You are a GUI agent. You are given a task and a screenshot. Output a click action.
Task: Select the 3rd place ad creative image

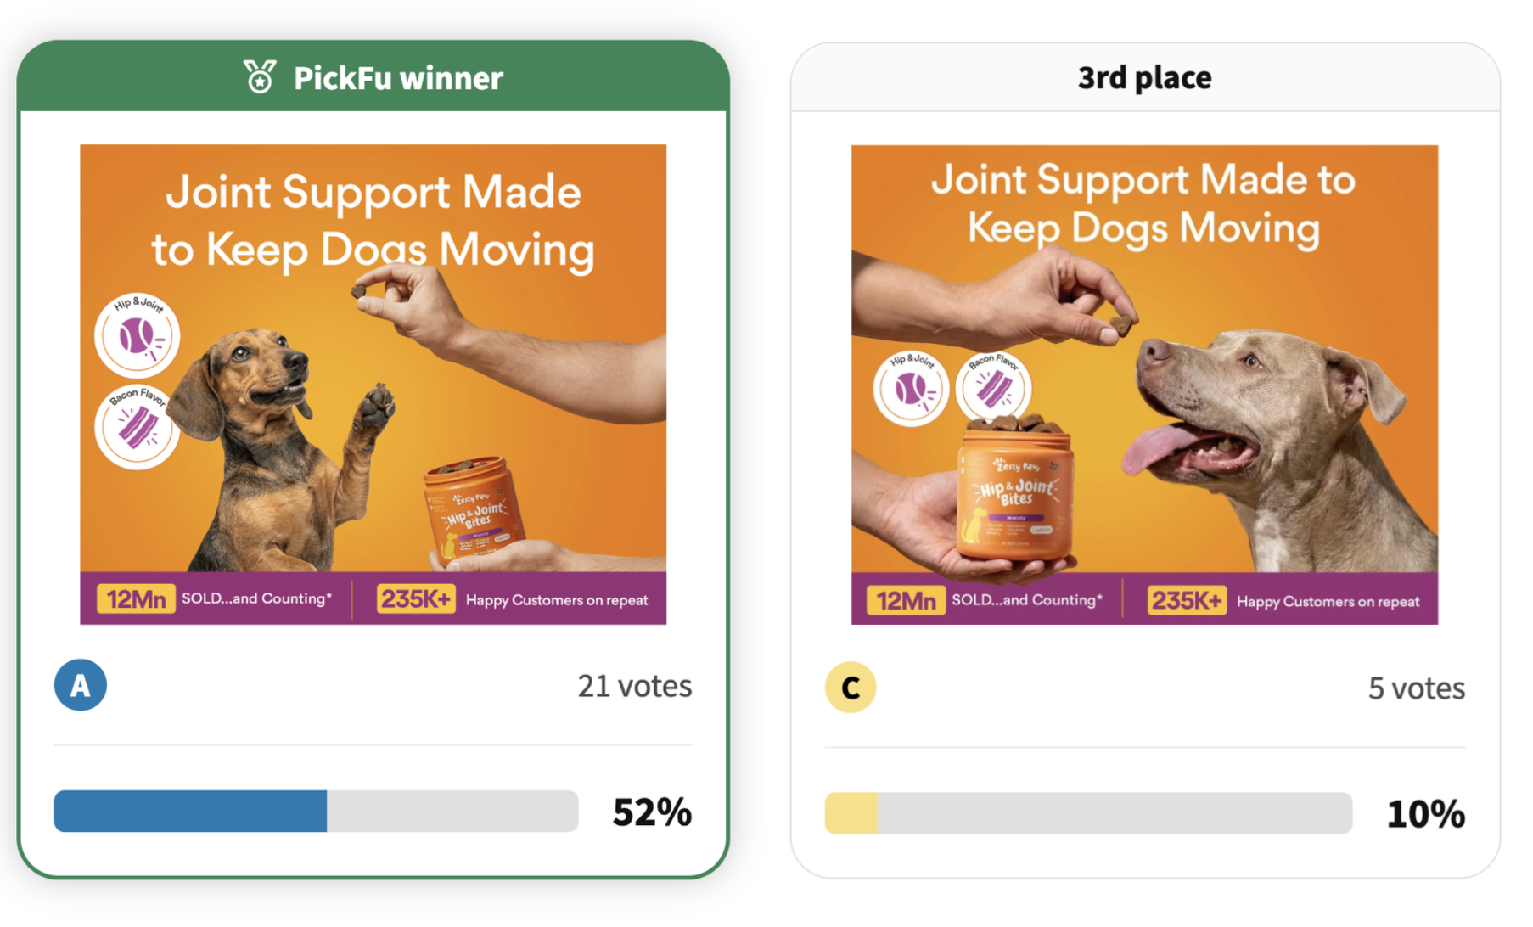pyautogui.click(x=1144, y=382)
